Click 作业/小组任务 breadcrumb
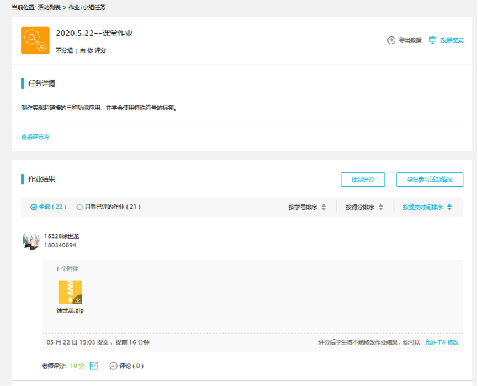 (x=87, y=8)
